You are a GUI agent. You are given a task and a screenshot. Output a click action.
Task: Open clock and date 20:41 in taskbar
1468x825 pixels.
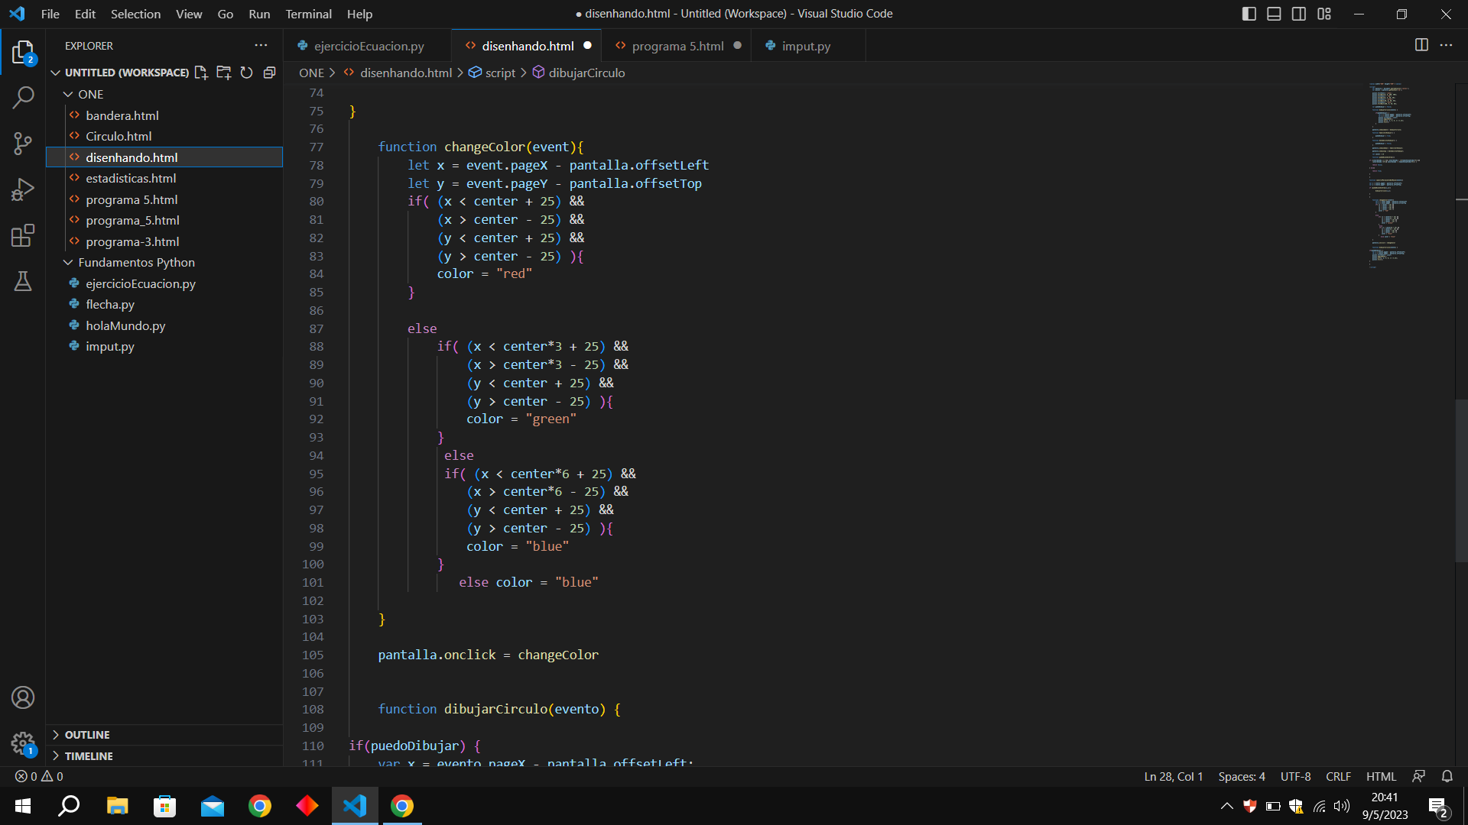click(x=1385, y=806)
